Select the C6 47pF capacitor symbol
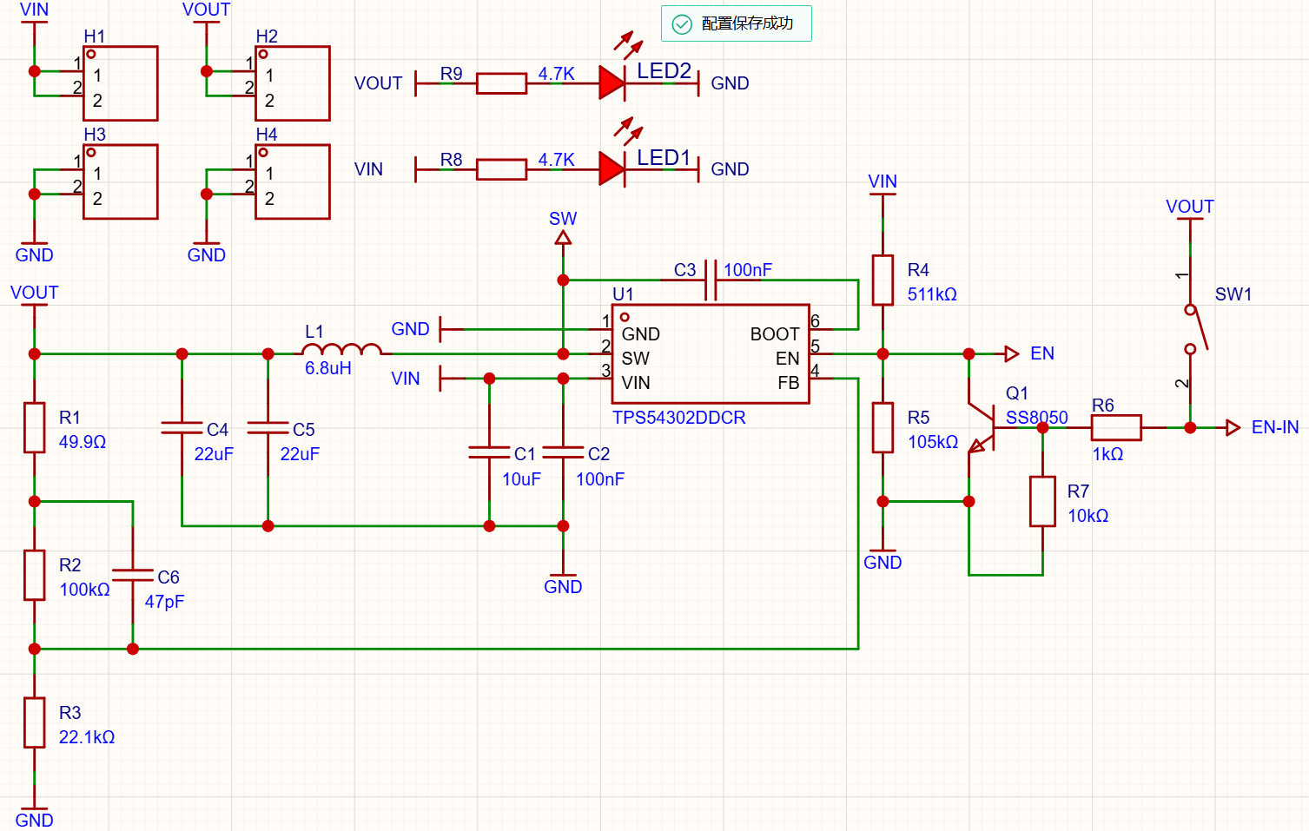The width and height of the screenshot is (1309, 831). (133, 575)
